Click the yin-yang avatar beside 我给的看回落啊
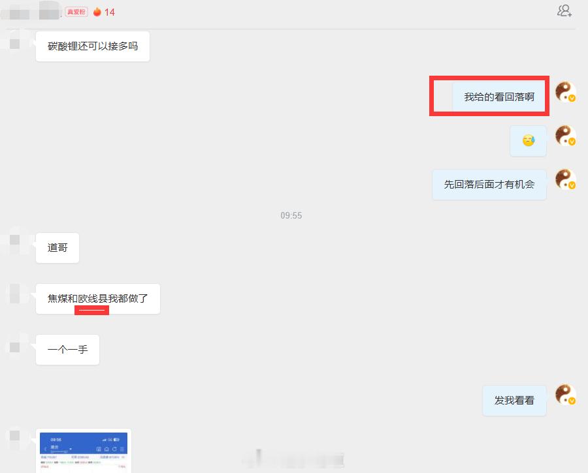588x473 pixels. click(566, 92)
